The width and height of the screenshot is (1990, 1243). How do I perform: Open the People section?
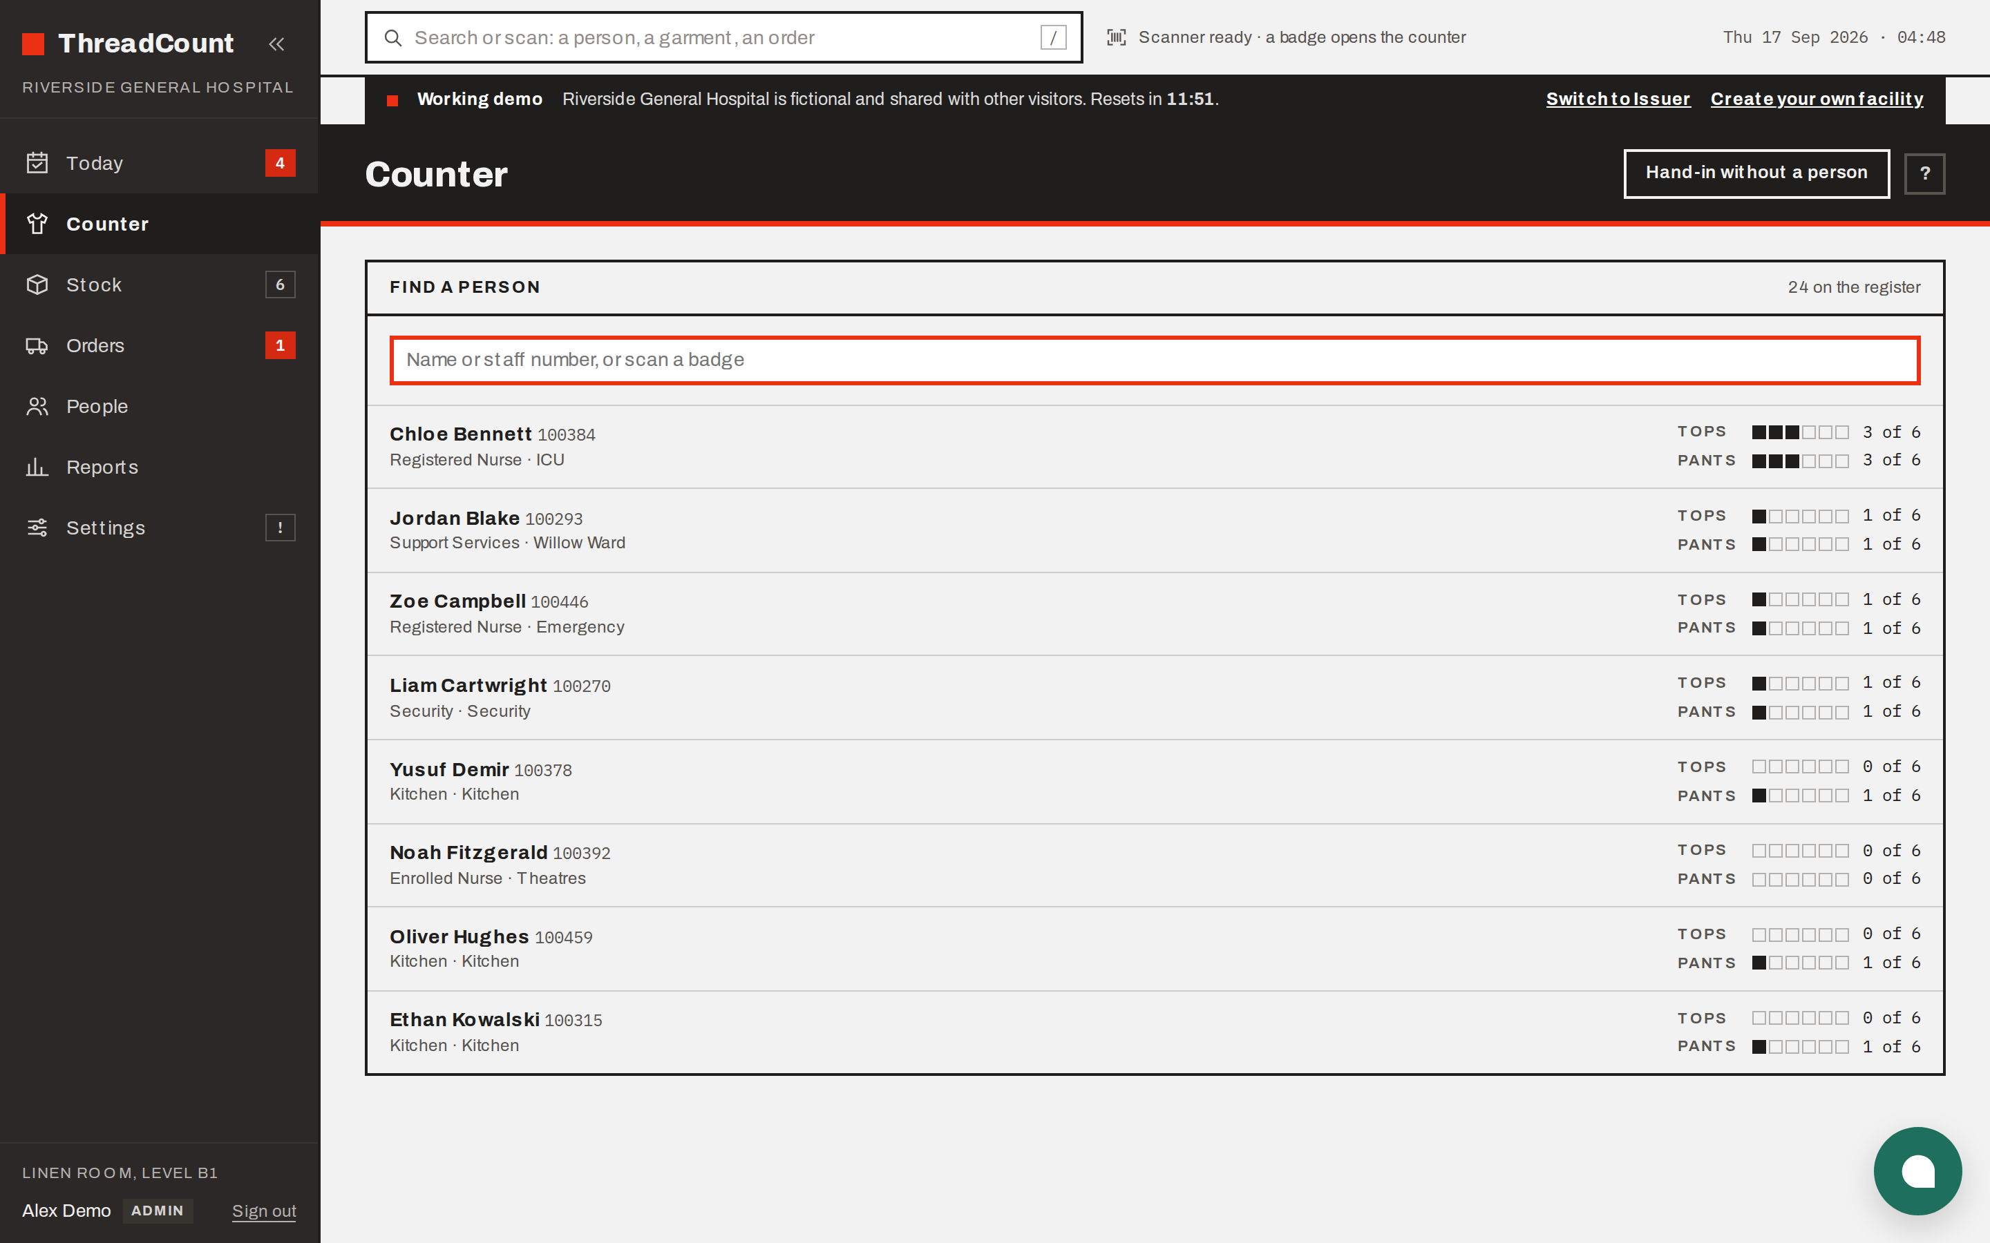(x=160, y=406)
